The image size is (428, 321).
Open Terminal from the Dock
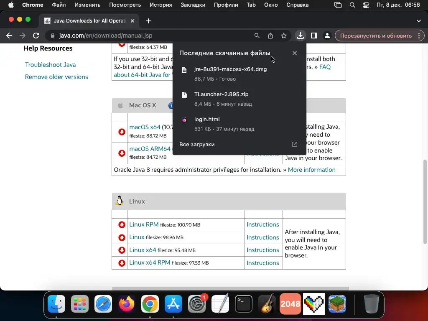pyautogui.click(x=244, y=304)
